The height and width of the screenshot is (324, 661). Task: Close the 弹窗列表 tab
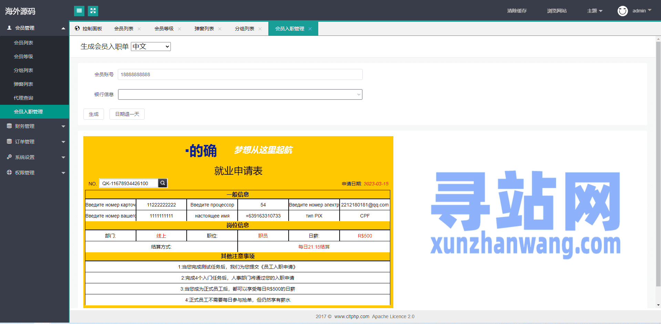pos(220,29)
